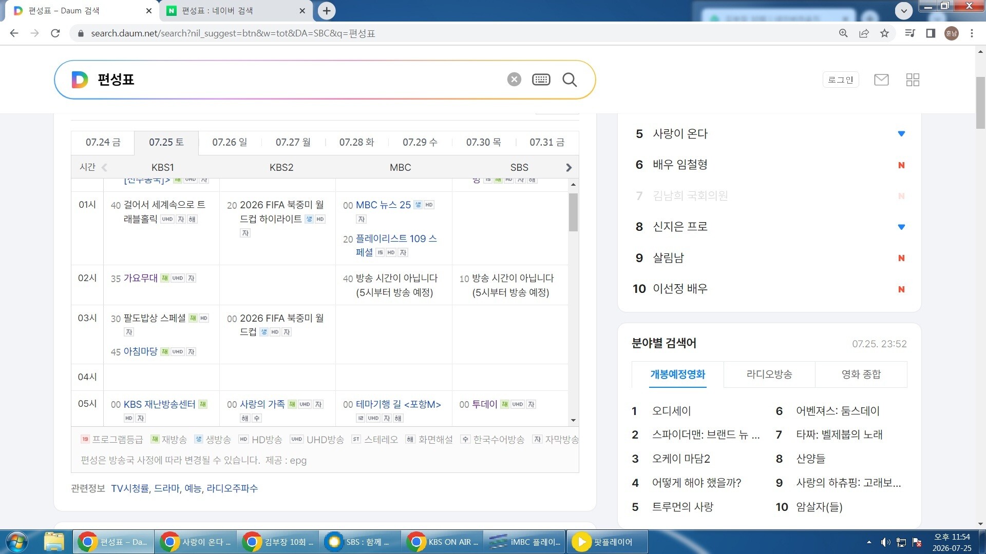
Task: Clear the search box text
Action: [x=514, y=80]
